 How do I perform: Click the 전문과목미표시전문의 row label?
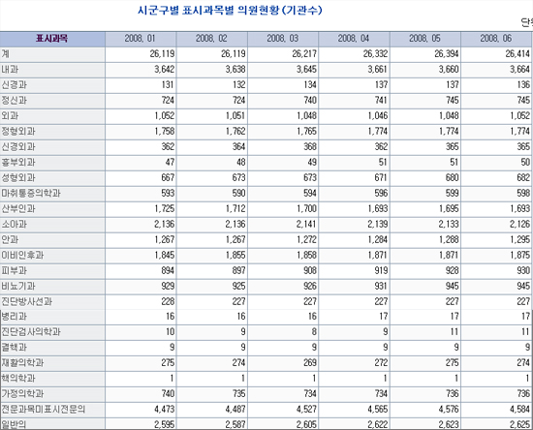(44, 410)
